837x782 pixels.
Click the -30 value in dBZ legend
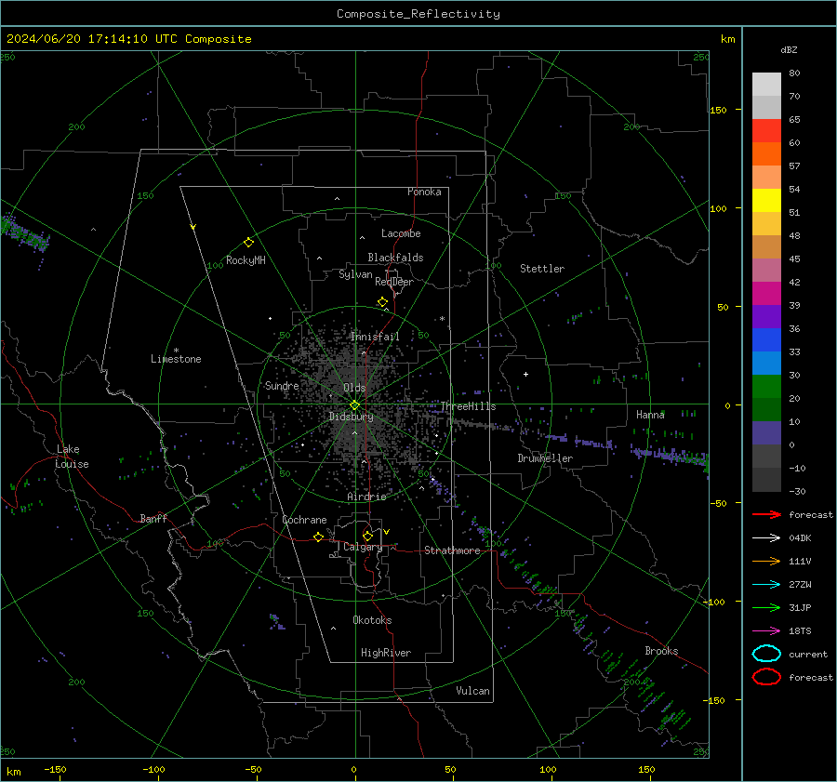coord(797,491)
